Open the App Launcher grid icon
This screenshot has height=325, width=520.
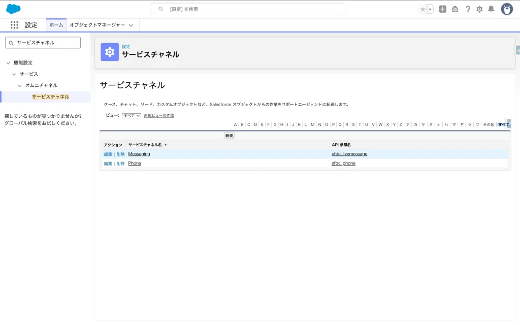click(x=14, y=25)
